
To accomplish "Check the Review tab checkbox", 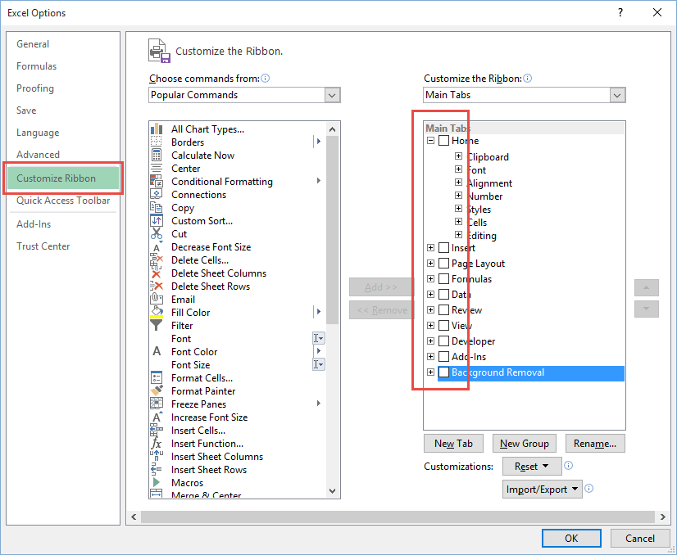I will click(443, 310).
